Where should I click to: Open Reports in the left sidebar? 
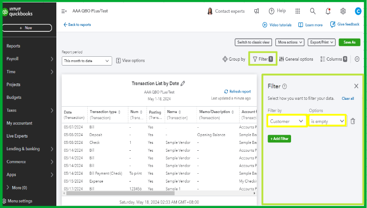tap(13, 46)
